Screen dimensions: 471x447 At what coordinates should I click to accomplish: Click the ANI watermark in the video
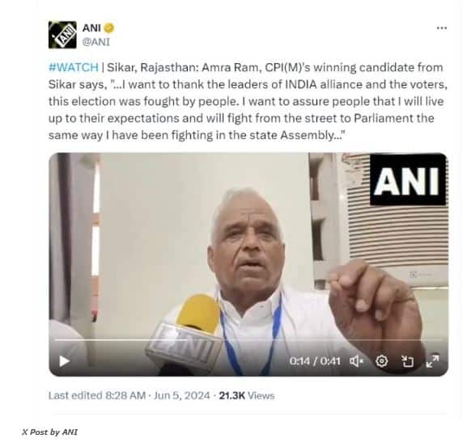tap(408, 179)
